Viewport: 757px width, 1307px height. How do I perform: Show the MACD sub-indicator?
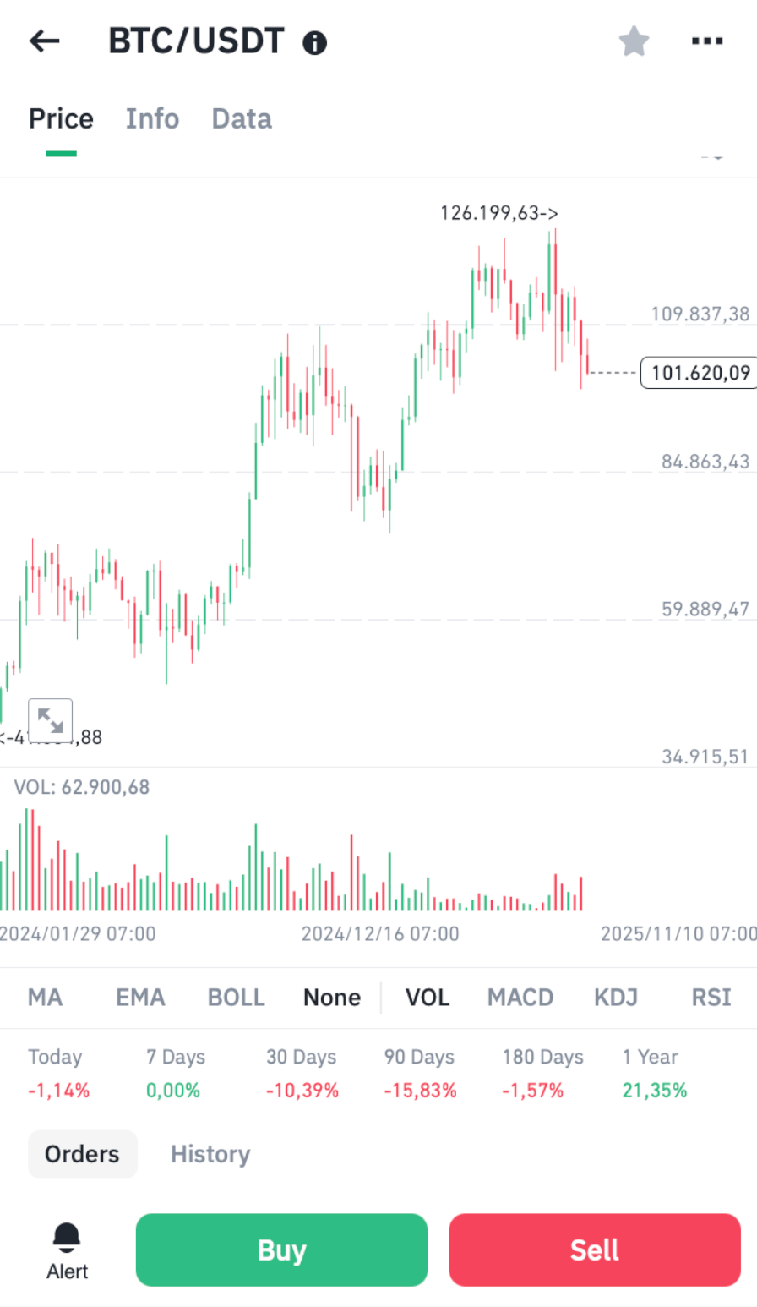[520, 998]
